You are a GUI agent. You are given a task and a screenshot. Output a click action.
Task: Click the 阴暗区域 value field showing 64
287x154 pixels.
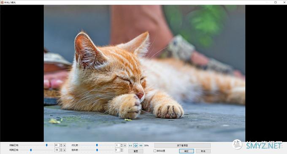pyautogui.click(x=57, y=145)
